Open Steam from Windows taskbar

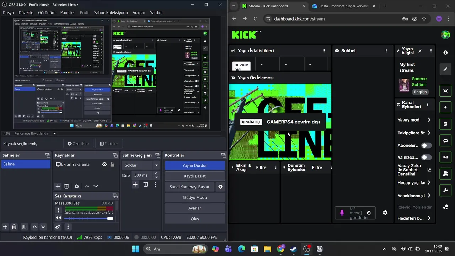point(293,249)
